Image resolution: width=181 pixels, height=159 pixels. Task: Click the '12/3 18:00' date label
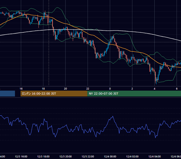43,156
